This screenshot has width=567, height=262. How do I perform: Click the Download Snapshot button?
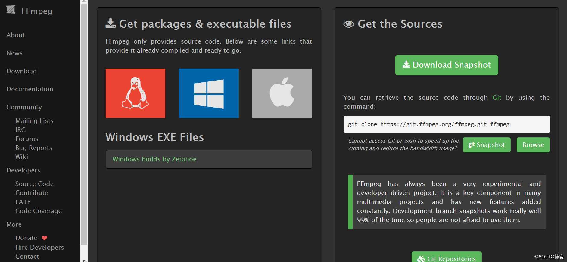(x=447, y=65)
